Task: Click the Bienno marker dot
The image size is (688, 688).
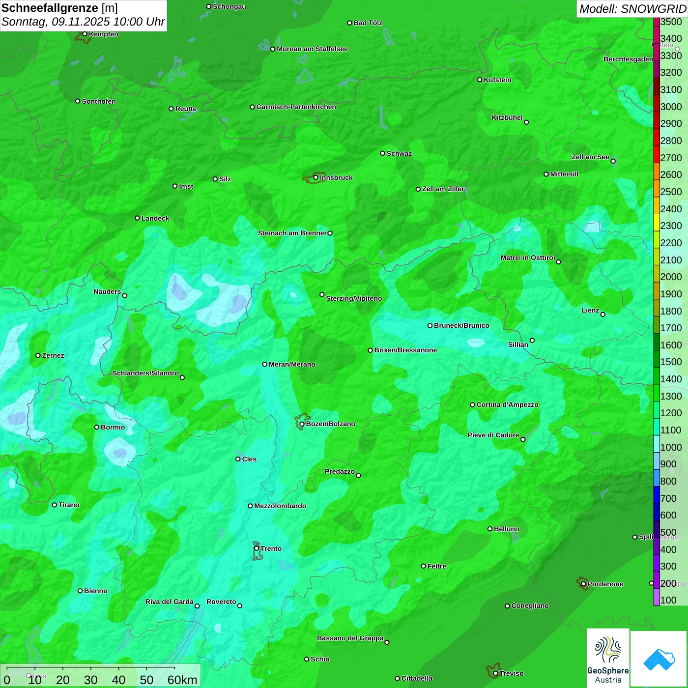Action: 80,591
